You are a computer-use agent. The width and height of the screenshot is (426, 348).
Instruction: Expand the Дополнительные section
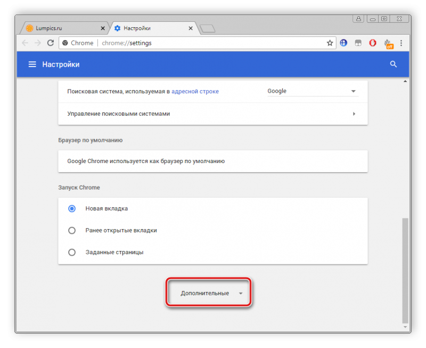208,293
